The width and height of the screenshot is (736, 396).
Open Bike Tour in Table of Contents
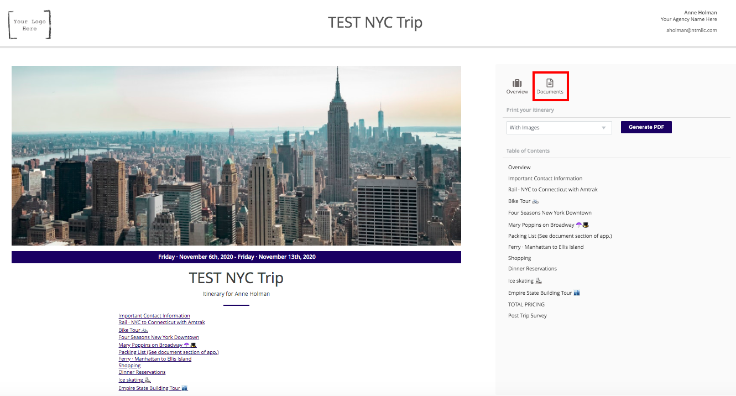click(523, 201)
